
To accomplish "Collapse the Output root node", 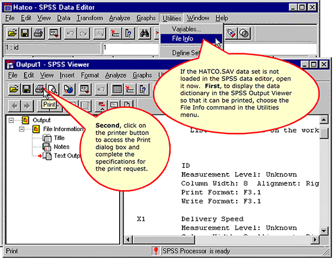I will coord(11,121).
